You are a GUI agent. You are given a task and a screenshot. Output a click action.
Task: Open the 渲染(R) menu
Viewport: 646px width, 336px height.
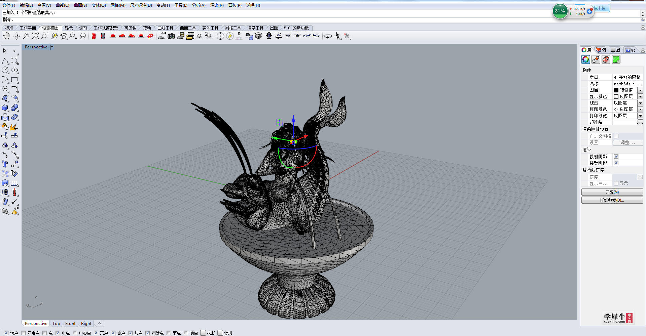coord(217,5)
